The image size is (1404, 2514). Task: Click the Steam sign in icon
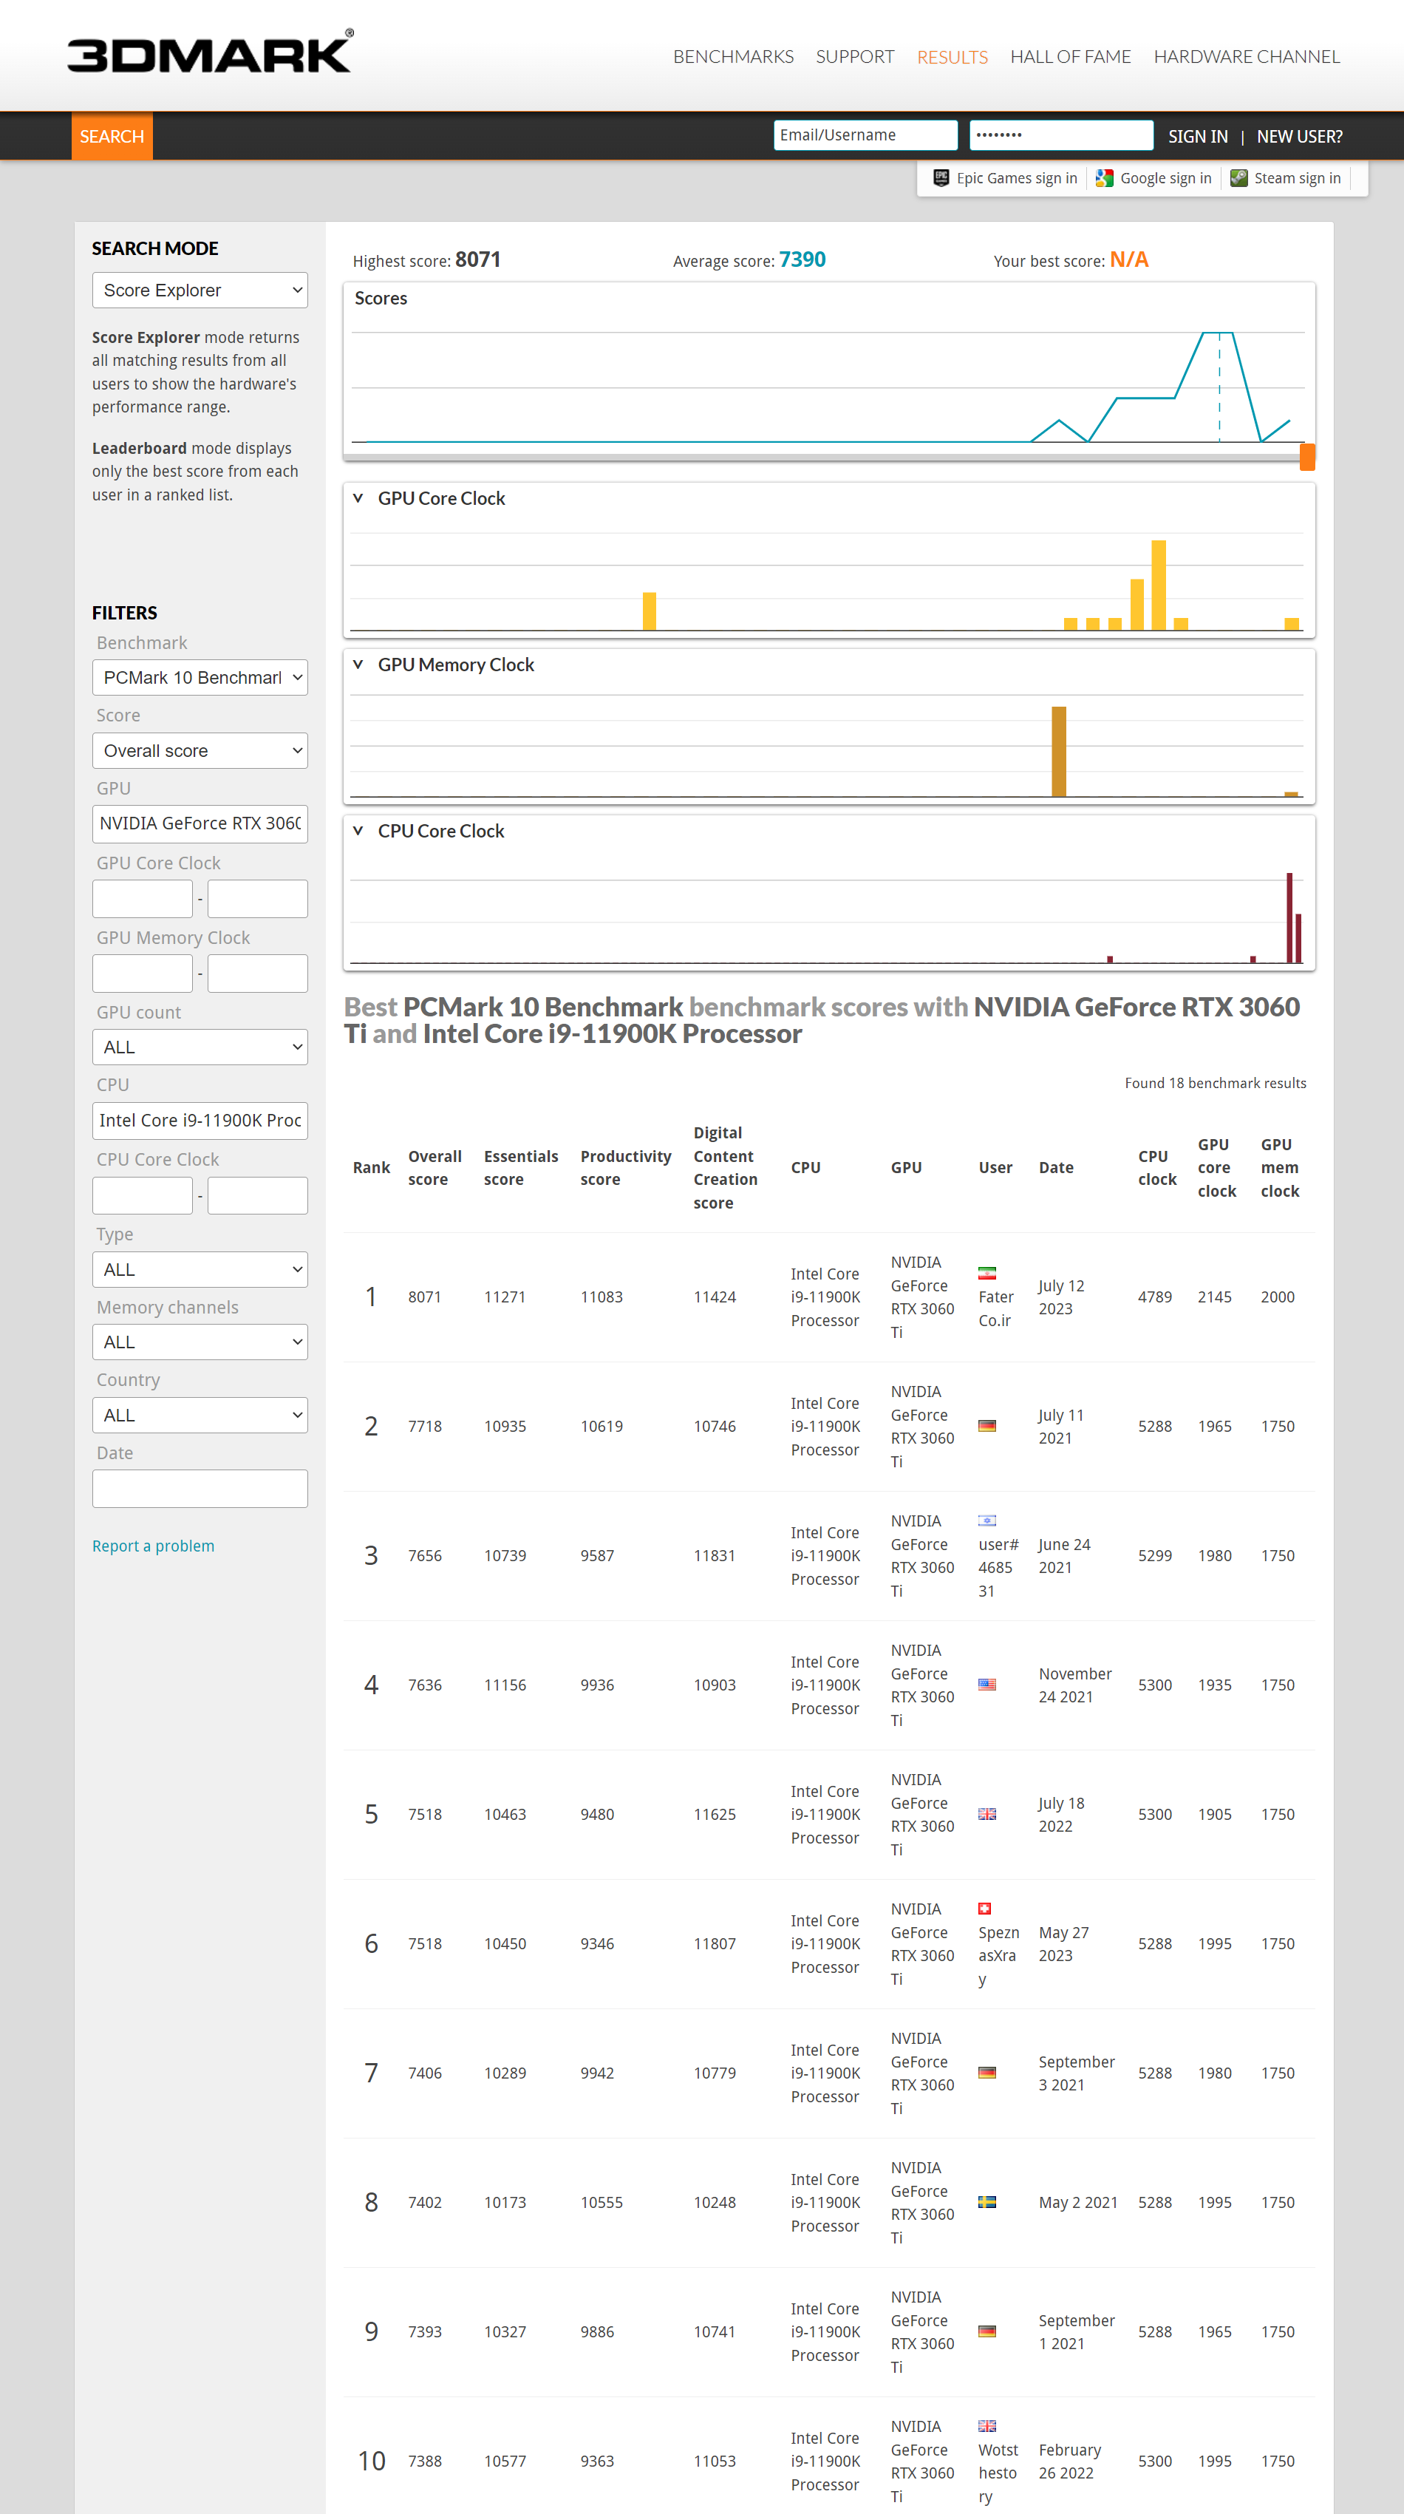pos(1239,177)
